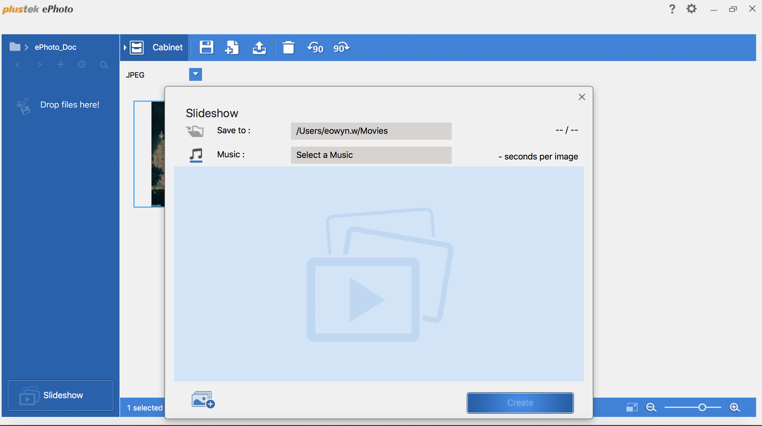This screenshot has height=426, width=762.
Task: Open the Cabinet tab
Action: click(167, 47)
